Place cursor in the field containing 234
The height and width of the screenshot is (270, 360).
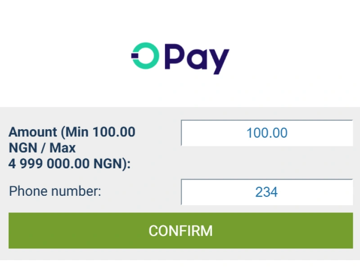click(x=267, y=192)
